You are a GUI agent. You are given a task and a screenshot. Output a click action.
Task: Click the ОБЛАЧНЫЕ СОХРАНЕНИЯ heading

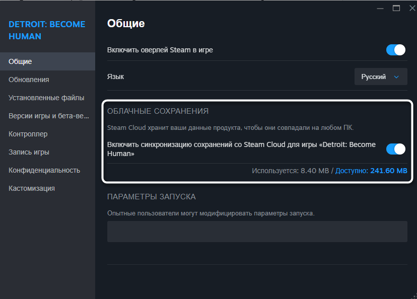click(x=158, y=111)
